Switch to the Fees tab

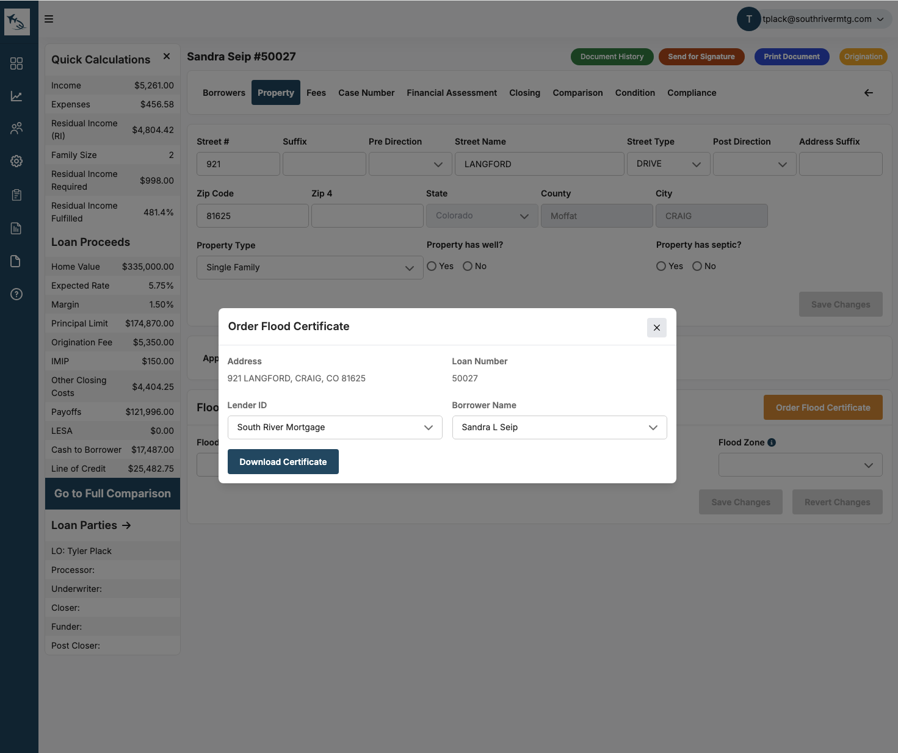316,93
